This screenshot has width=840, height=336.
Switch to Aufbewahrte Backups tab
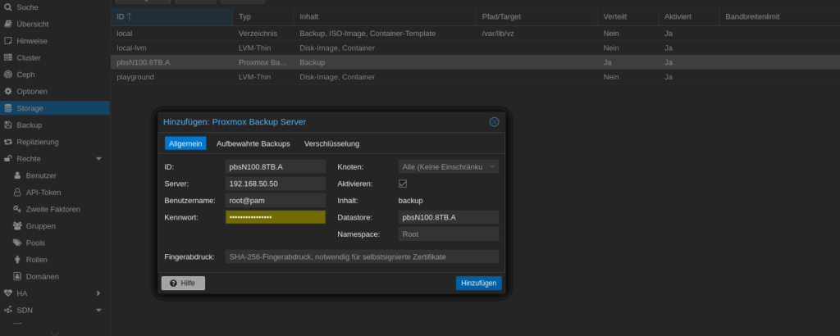(253, 143)
